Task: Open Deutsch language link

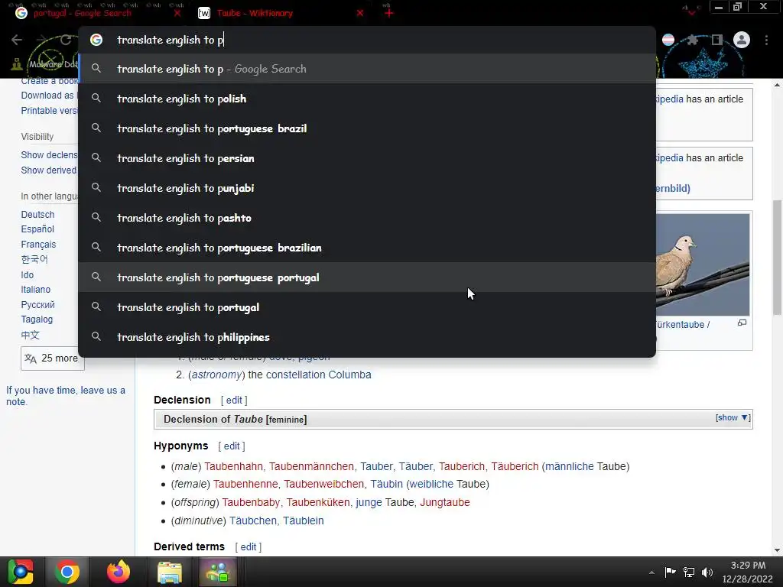Action: coord(37,215)
